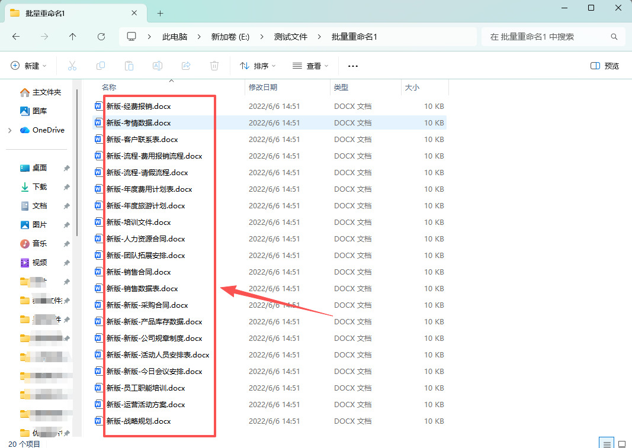Click the Rename icon in toolbar
The height and width of the screenshot is (448, 632).
pos(158,66)
